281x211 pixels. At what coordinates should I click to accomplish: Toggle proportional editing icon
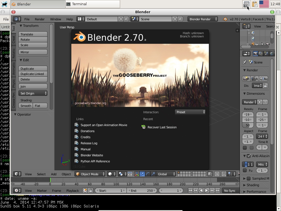point(217,174)
